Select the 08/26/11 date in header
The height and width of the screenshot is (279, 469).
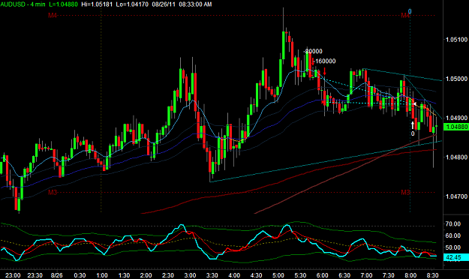164,4
